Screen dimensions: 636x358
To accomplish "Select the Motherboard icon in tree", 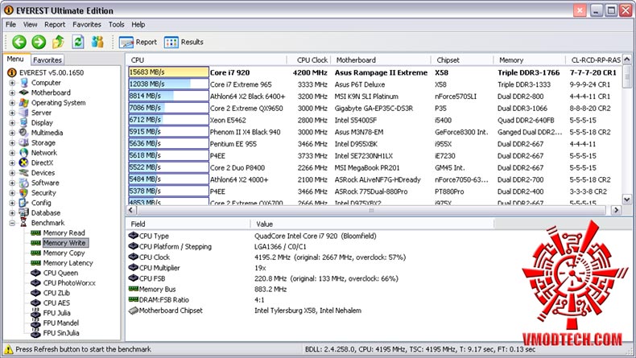I will (x=24, y=93).
